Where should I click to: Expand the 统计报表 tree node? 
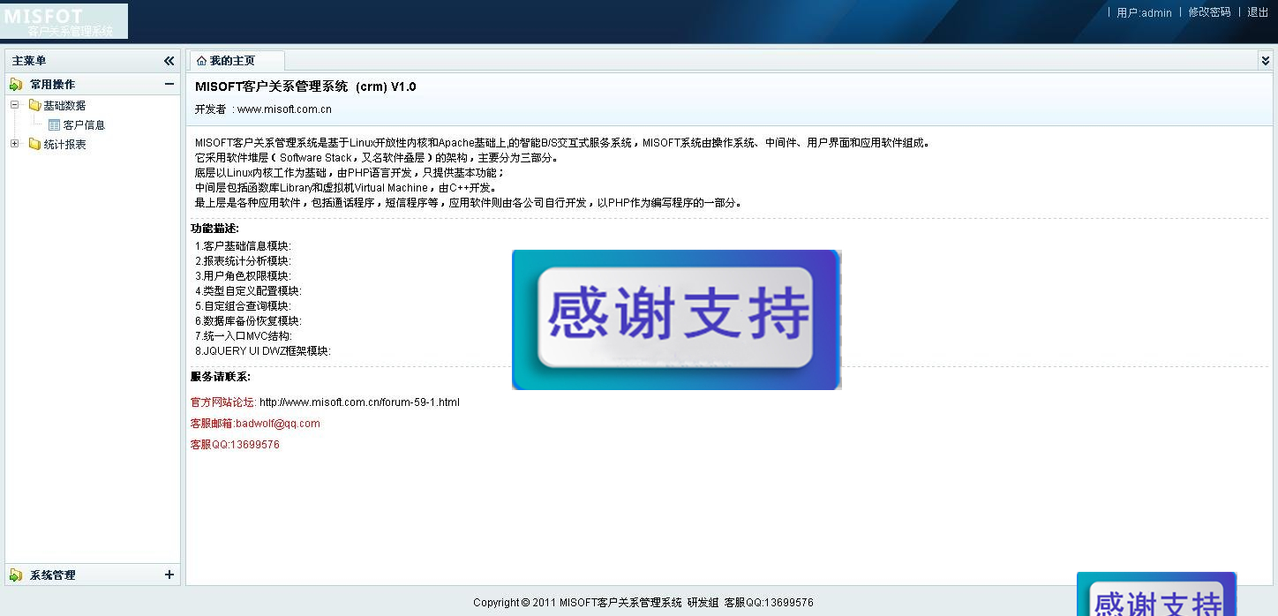14,144
